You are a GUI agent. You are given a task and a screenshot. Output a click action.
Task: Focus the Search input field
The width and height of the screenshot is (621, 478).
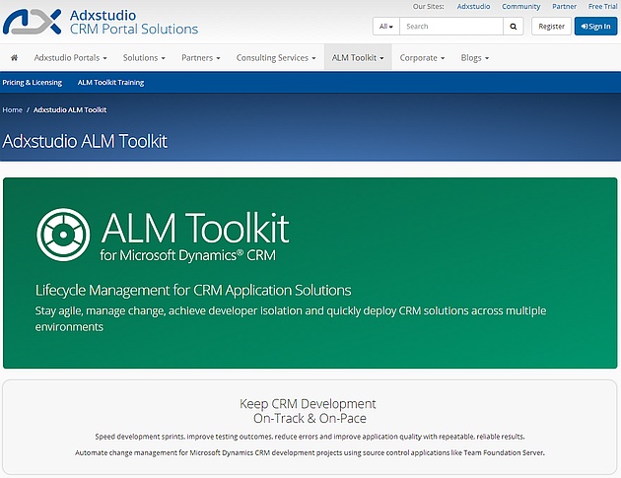[x=451, y=27]
